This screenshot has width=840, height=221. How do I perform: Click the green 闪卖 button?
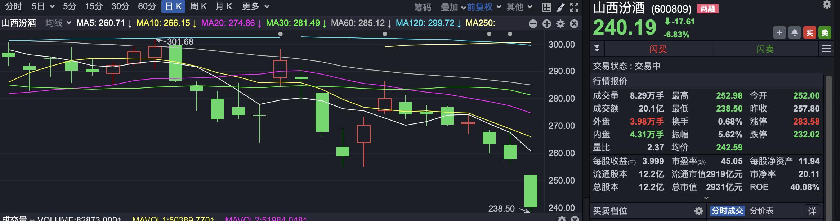(x=765, y=49)
